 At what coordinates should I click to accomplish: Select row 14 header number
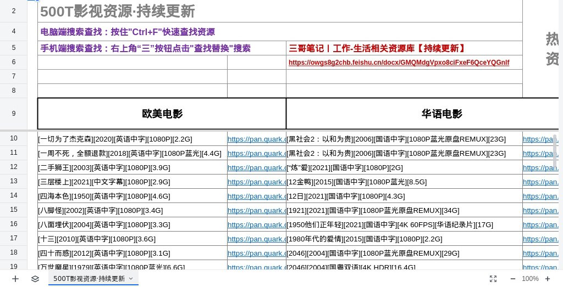point(14,196)
